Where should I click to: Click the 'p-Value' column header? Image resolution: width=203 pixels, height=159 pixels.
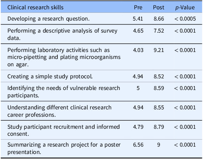[x=185, y=8]
